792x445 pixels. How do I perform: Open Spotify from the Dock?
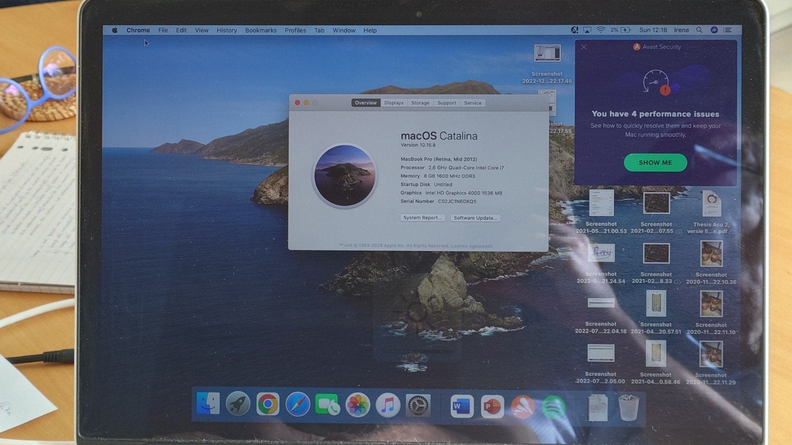click(553, 407)
